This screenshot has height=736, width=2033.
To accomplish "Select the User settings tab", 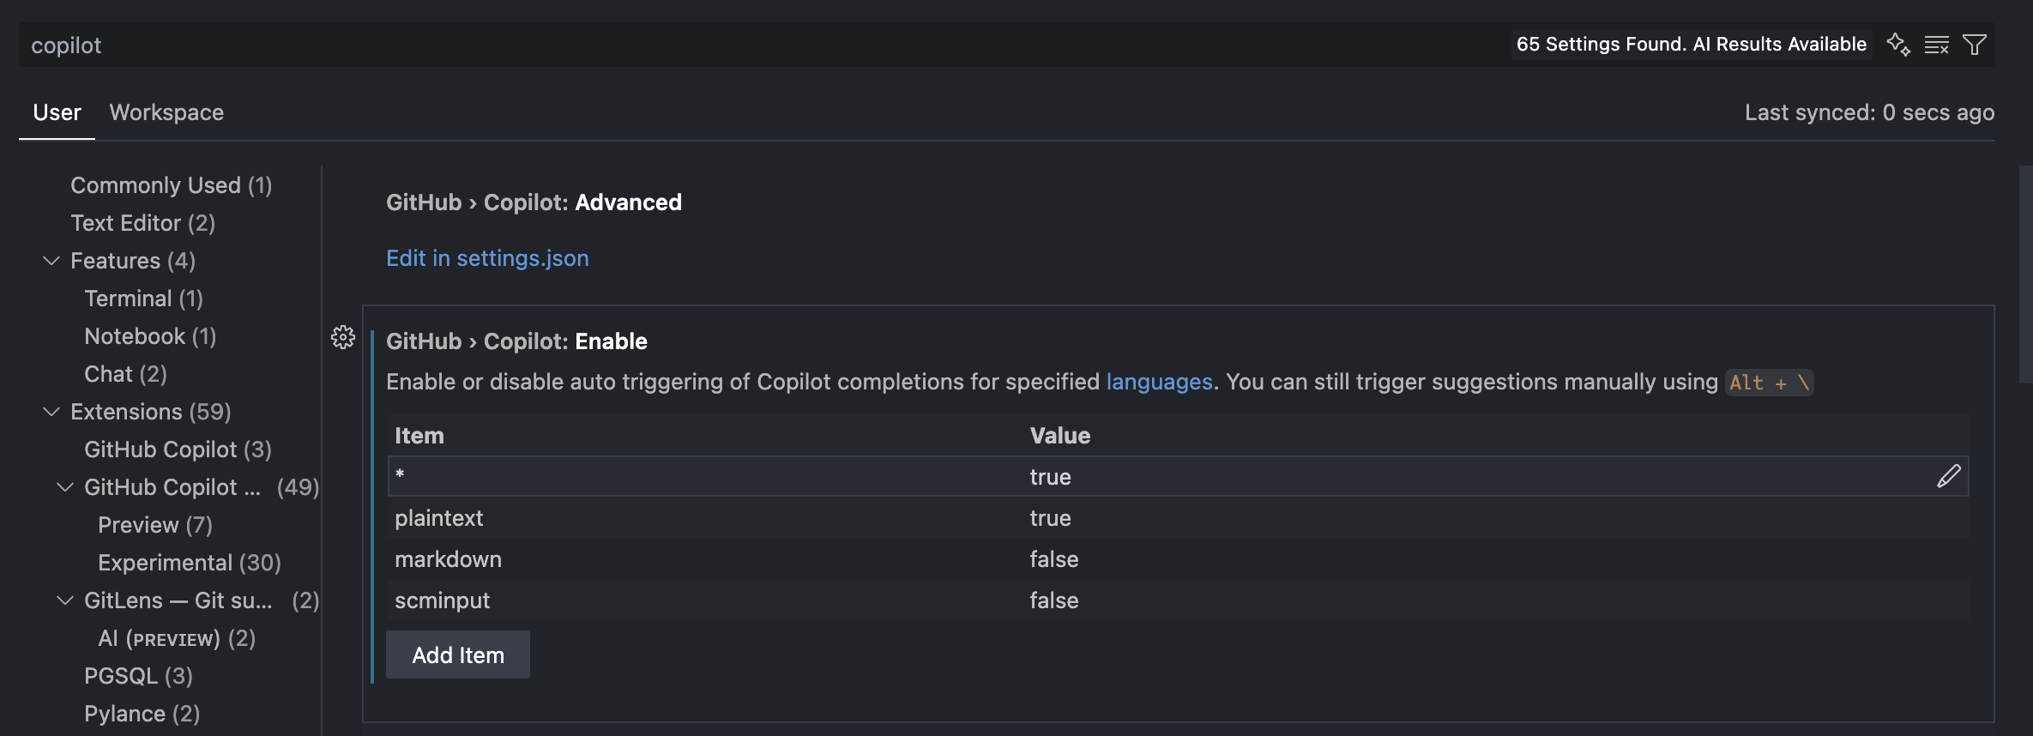I will click(x=56, y=112).
